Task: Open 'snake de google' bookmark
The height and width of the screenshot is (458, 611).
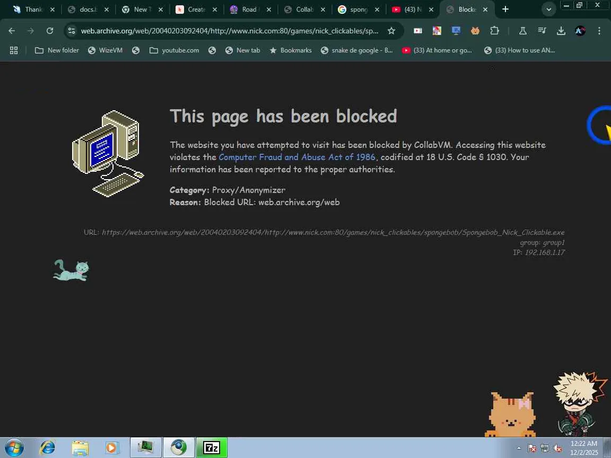Action: pos(356,50)
